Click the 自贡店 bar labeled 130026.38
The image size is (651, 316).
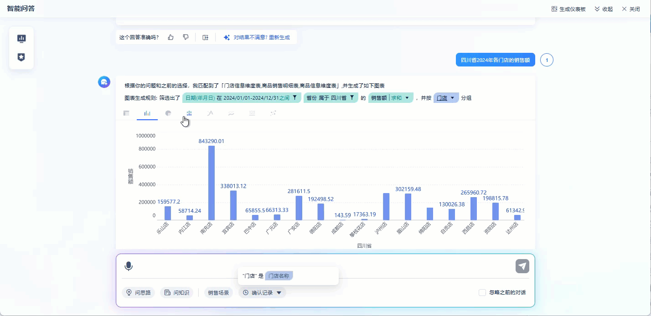tap(452, 214)
